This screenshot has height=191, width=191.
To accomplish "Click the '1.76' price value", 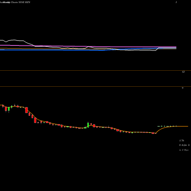I will [x=181, y=141].
